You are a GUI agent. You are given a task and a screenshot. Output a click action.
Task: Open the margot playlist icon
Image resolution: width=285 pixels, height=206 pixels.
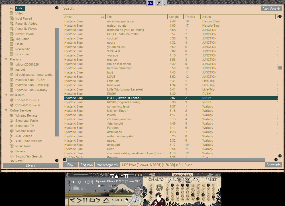coord(12,70)
